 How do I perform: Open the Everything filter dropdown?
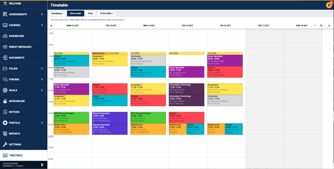[x=57, y=14]
